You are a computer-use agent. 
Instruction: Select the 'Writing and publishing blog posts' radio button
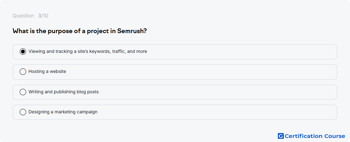coord(23,92)
